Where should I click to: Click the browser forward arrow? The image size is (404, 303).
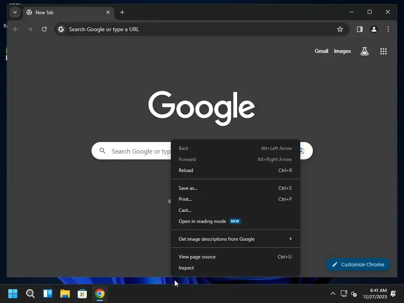tap(30, 29)
